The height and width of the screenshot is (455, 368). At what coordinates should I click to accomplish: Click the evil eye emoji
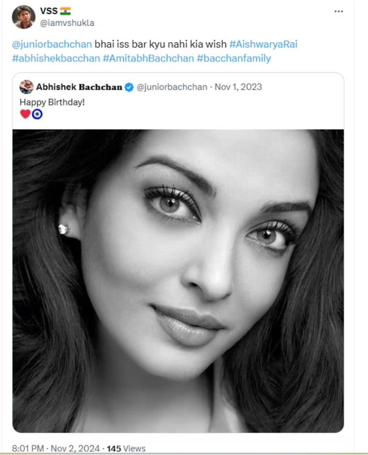tap(37, 114)
